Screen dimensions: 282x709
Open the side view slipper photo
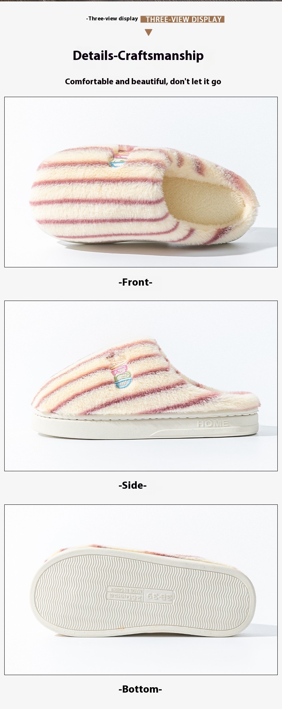tap(141, 386)
